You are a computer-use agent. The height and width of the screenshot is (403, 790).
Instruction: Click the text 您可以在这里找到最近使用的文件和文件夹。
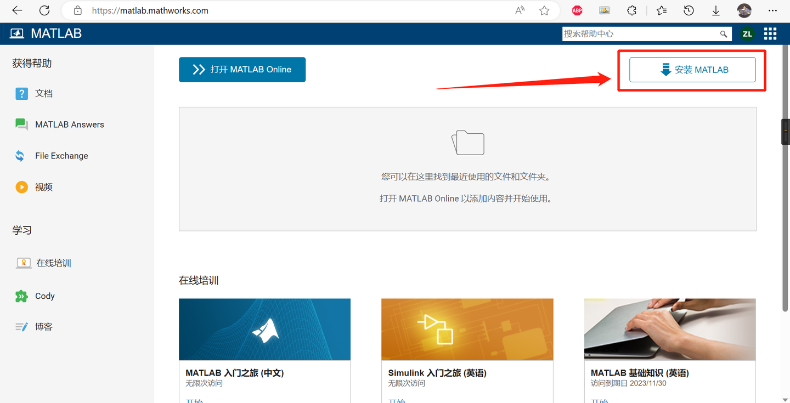pyautogui.click(x=466, y=177)
